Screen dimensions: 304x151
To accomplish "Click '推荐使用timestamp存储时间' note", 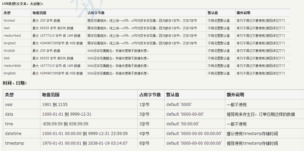I will tap(252, 143).
